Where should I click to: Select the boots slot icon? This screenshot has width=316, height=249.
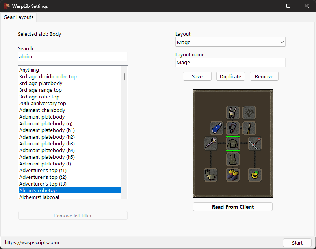233,175
